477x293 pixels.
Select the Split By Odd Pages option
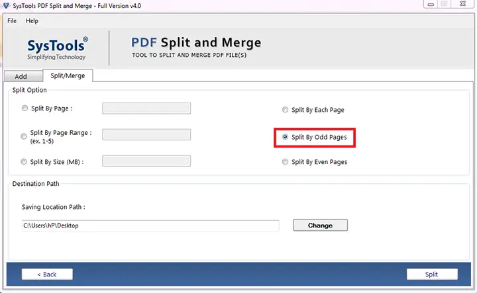pyautogui.click(x=285, y=137)
